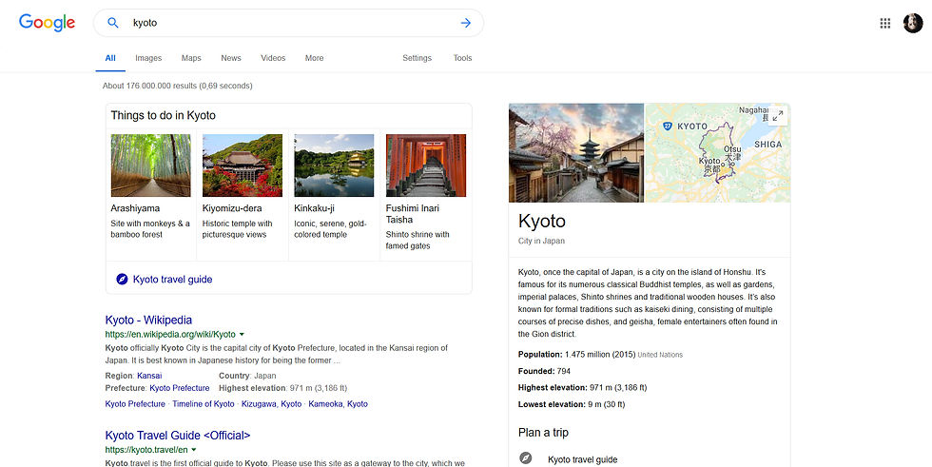Open the Arashiyama bamboo forest thumbnail
The image size is (932, 467).
tap(151, 165)
